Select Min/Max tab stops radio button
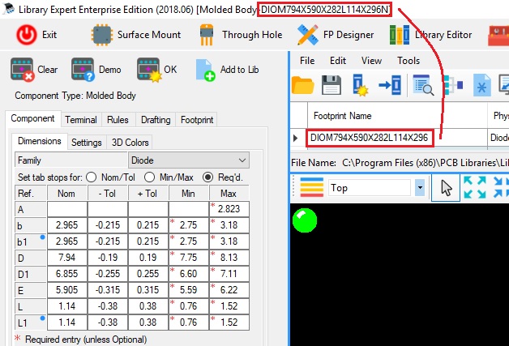Image resolution: width=509 pixels, height=346 pixels. 151,177
